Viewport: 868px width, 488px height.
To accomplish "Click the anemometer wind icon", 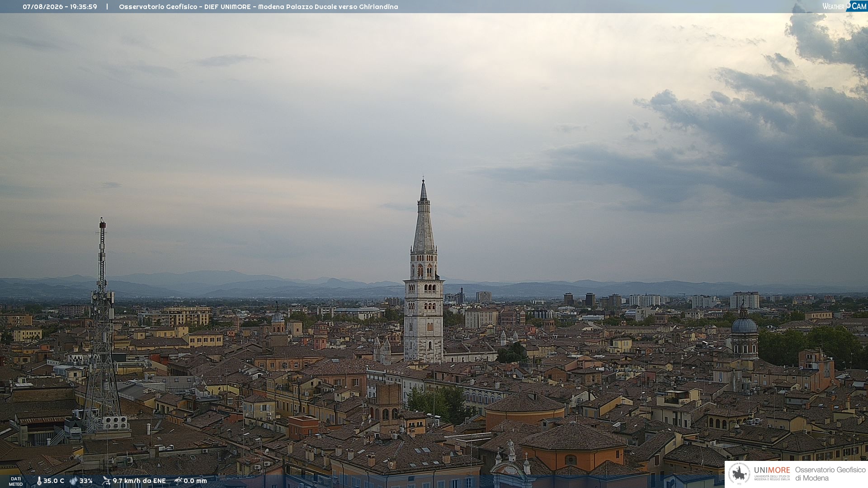I will click(x=107, y=481).
